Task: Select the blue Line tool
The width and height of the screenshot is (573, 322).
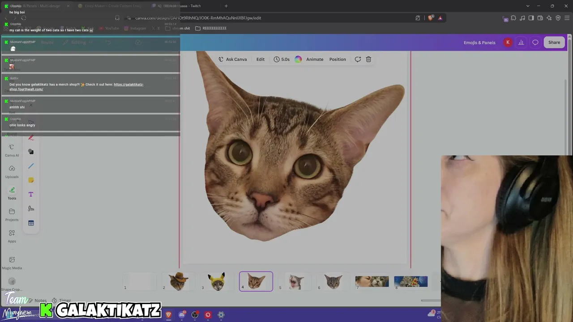Action: pyautogui.click(x=31, y=166)
